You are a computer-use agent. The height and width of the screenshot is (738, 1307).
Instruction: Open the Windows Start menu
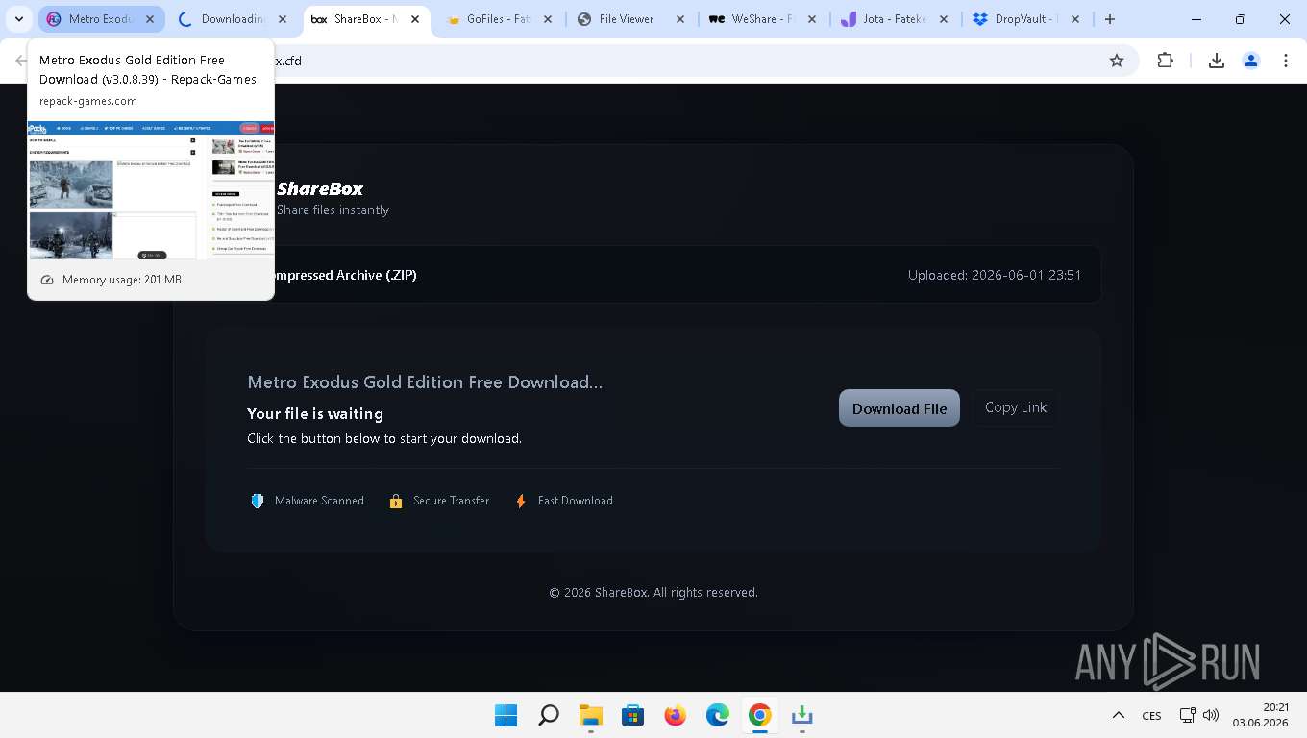point(506,716)
